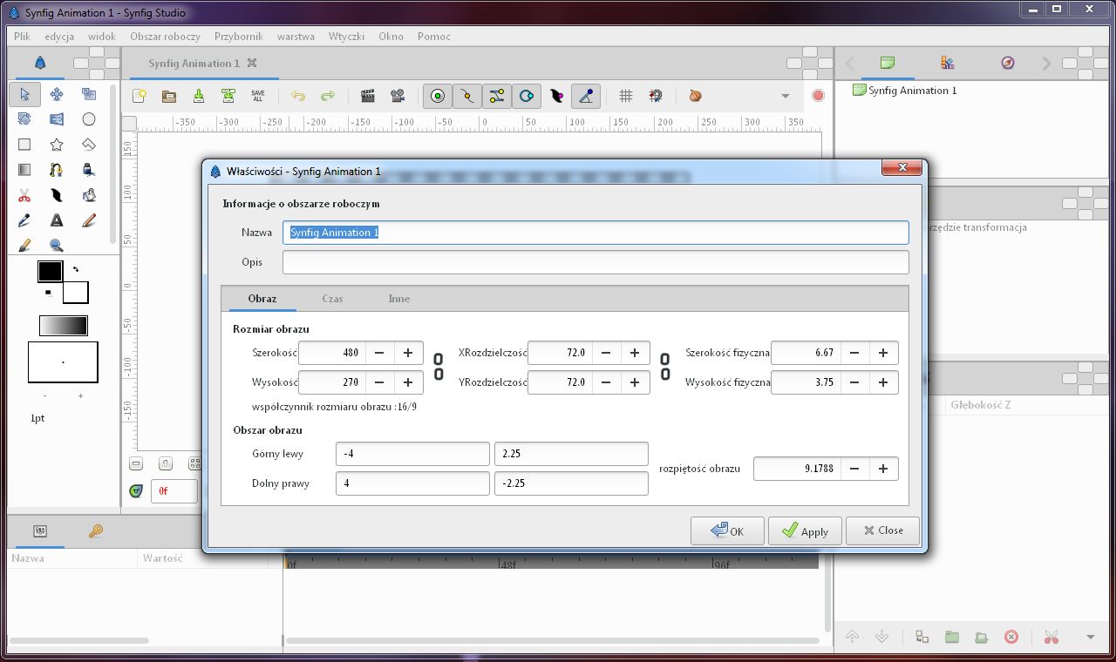This screenshot has height=662, width=1116.
Task: Open render settings clapperboard icon
Action: pos(368,96)
